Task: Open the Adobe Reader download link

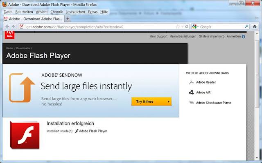Action: click(x=206, y=82)
